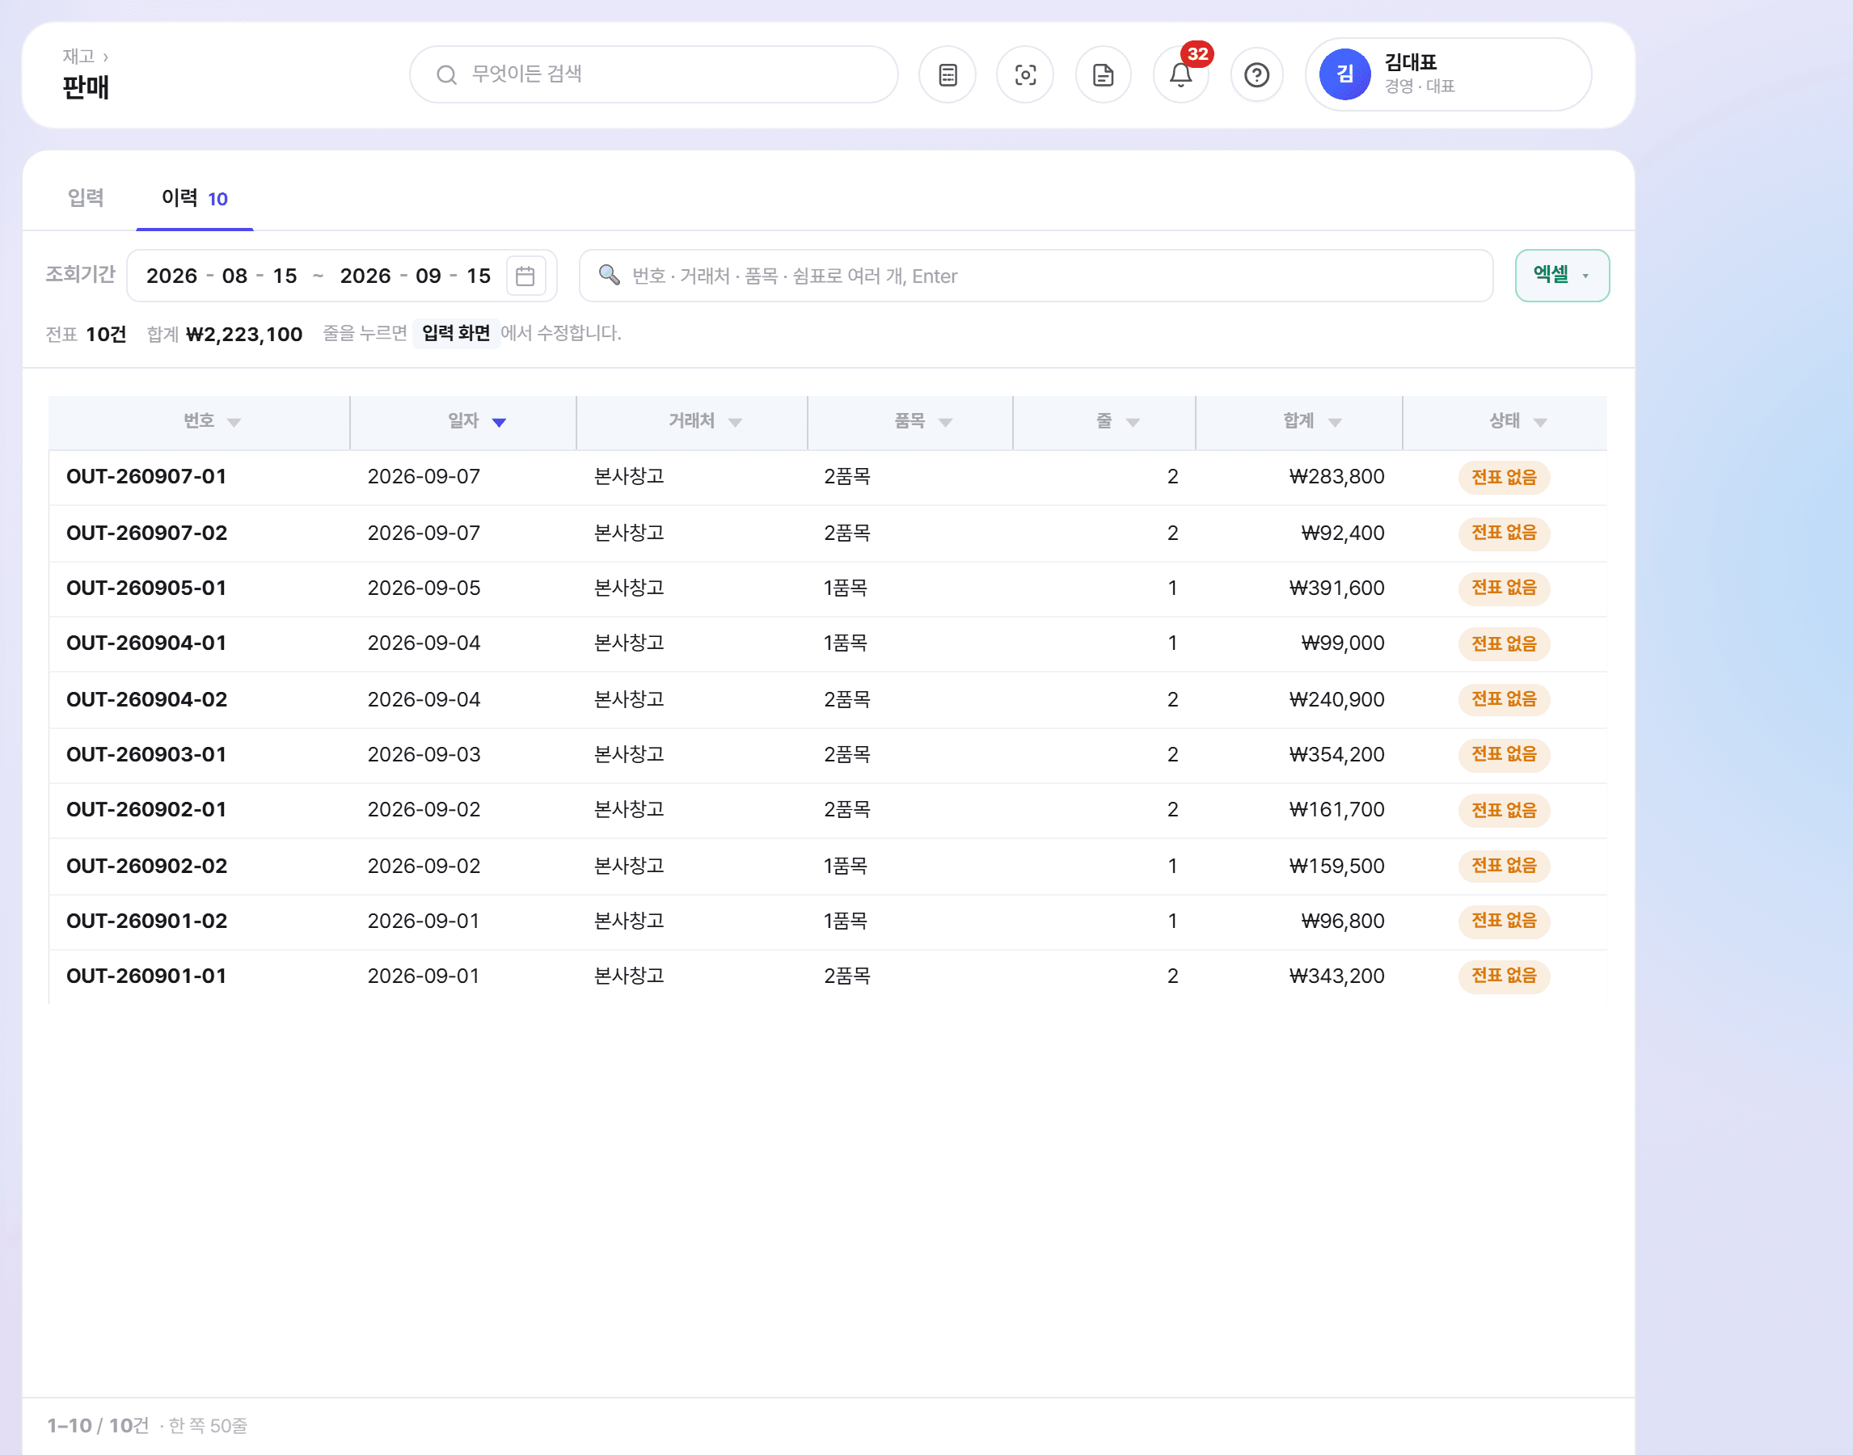The image size is (1853, 1455).
Task: Open 거래처 column filter arrow
Action: [x=735, y=423]
